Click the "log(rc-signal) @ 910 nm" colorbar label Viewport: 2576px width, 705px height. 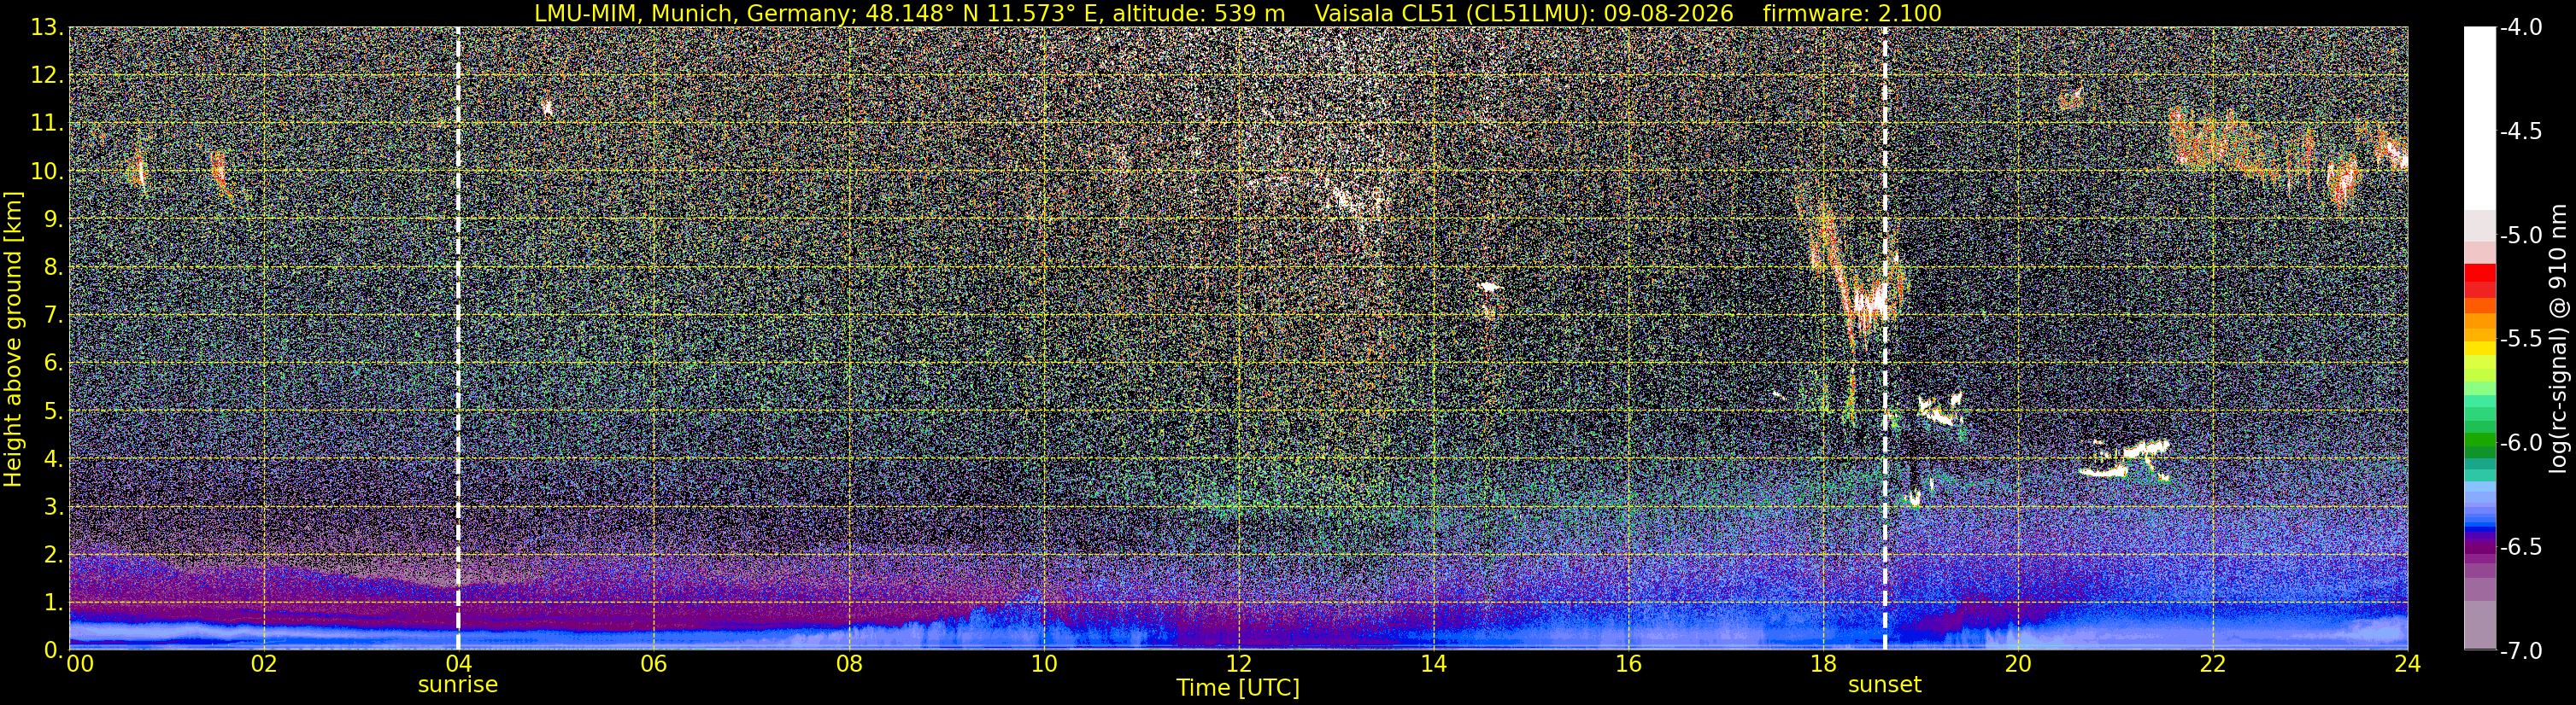coord(2559,339)
